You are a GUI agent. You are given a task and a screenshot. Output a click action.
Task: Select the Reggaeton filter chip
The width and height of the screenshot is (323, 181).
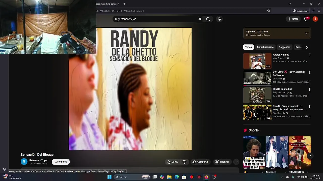(285, 47)
